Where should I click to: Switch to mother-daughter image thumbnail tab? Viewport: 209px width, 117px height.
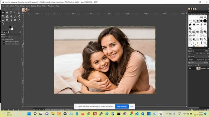pyautogui.click(x=25, y=10)
